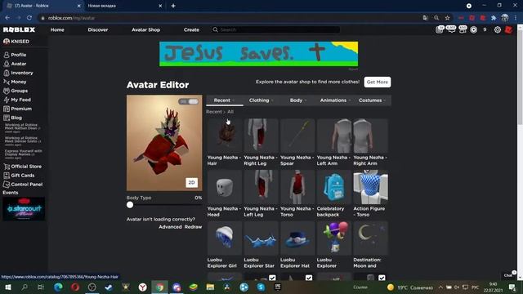Viewport: 523px width, 294px height.
Task: Open Control Panel in the sidebar
Action: click(23, 185)
